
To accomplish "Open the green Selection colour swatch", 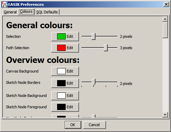I will tap(61, 36).
